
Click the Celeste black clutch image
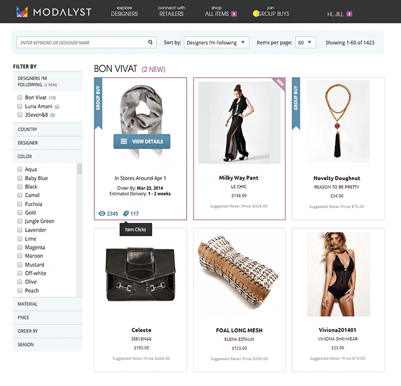141,274
